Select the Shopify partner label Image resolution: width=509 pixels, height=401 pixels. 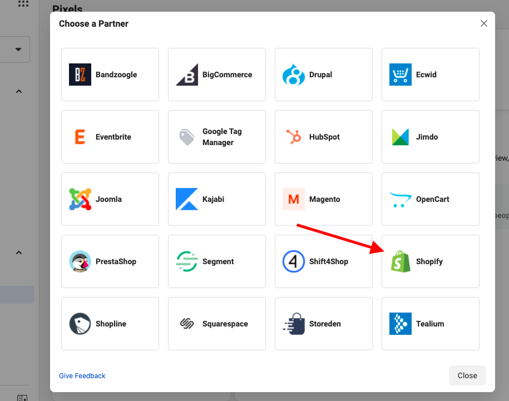[429, 261]
